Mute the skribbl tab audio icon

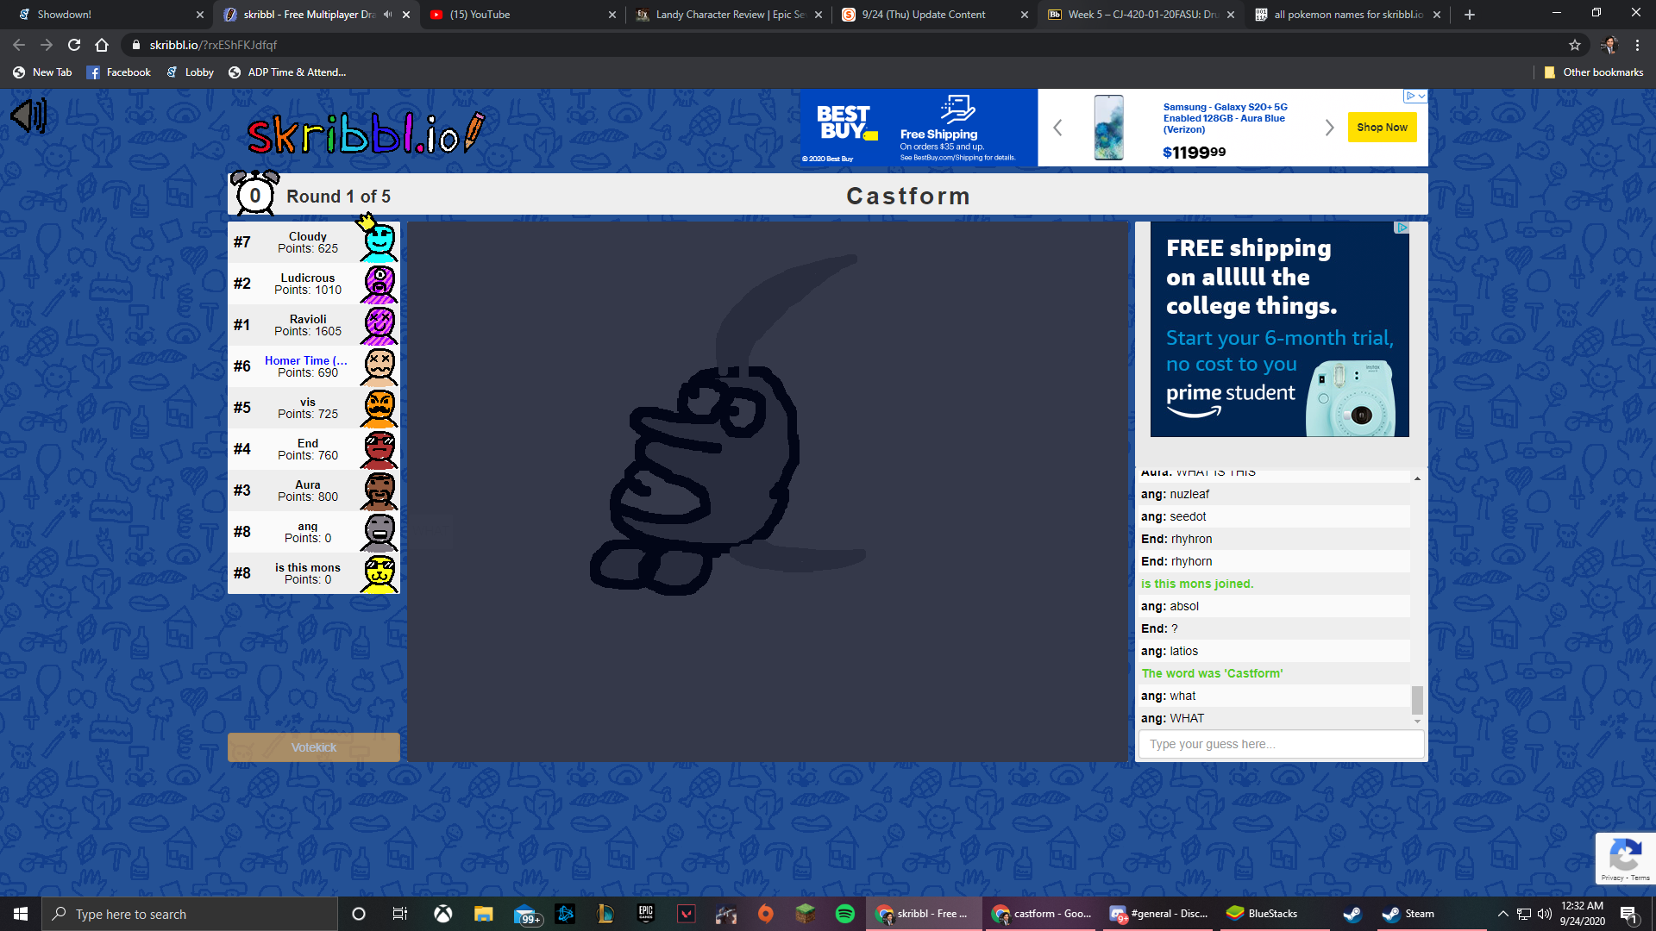click(387, 15)
